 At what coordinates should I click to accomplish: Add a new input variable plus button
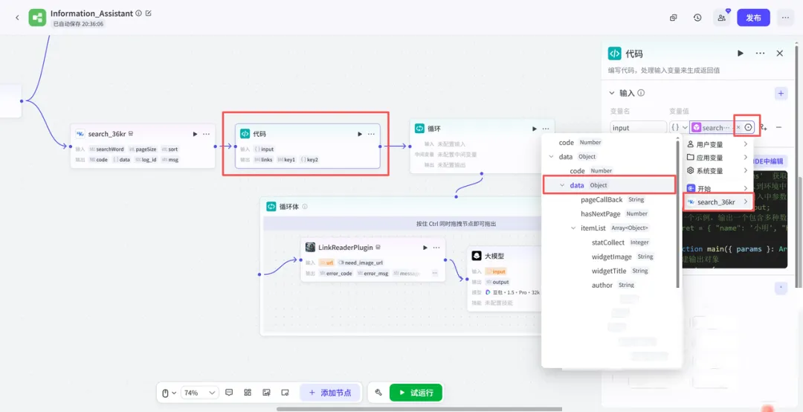pos(781,93)
